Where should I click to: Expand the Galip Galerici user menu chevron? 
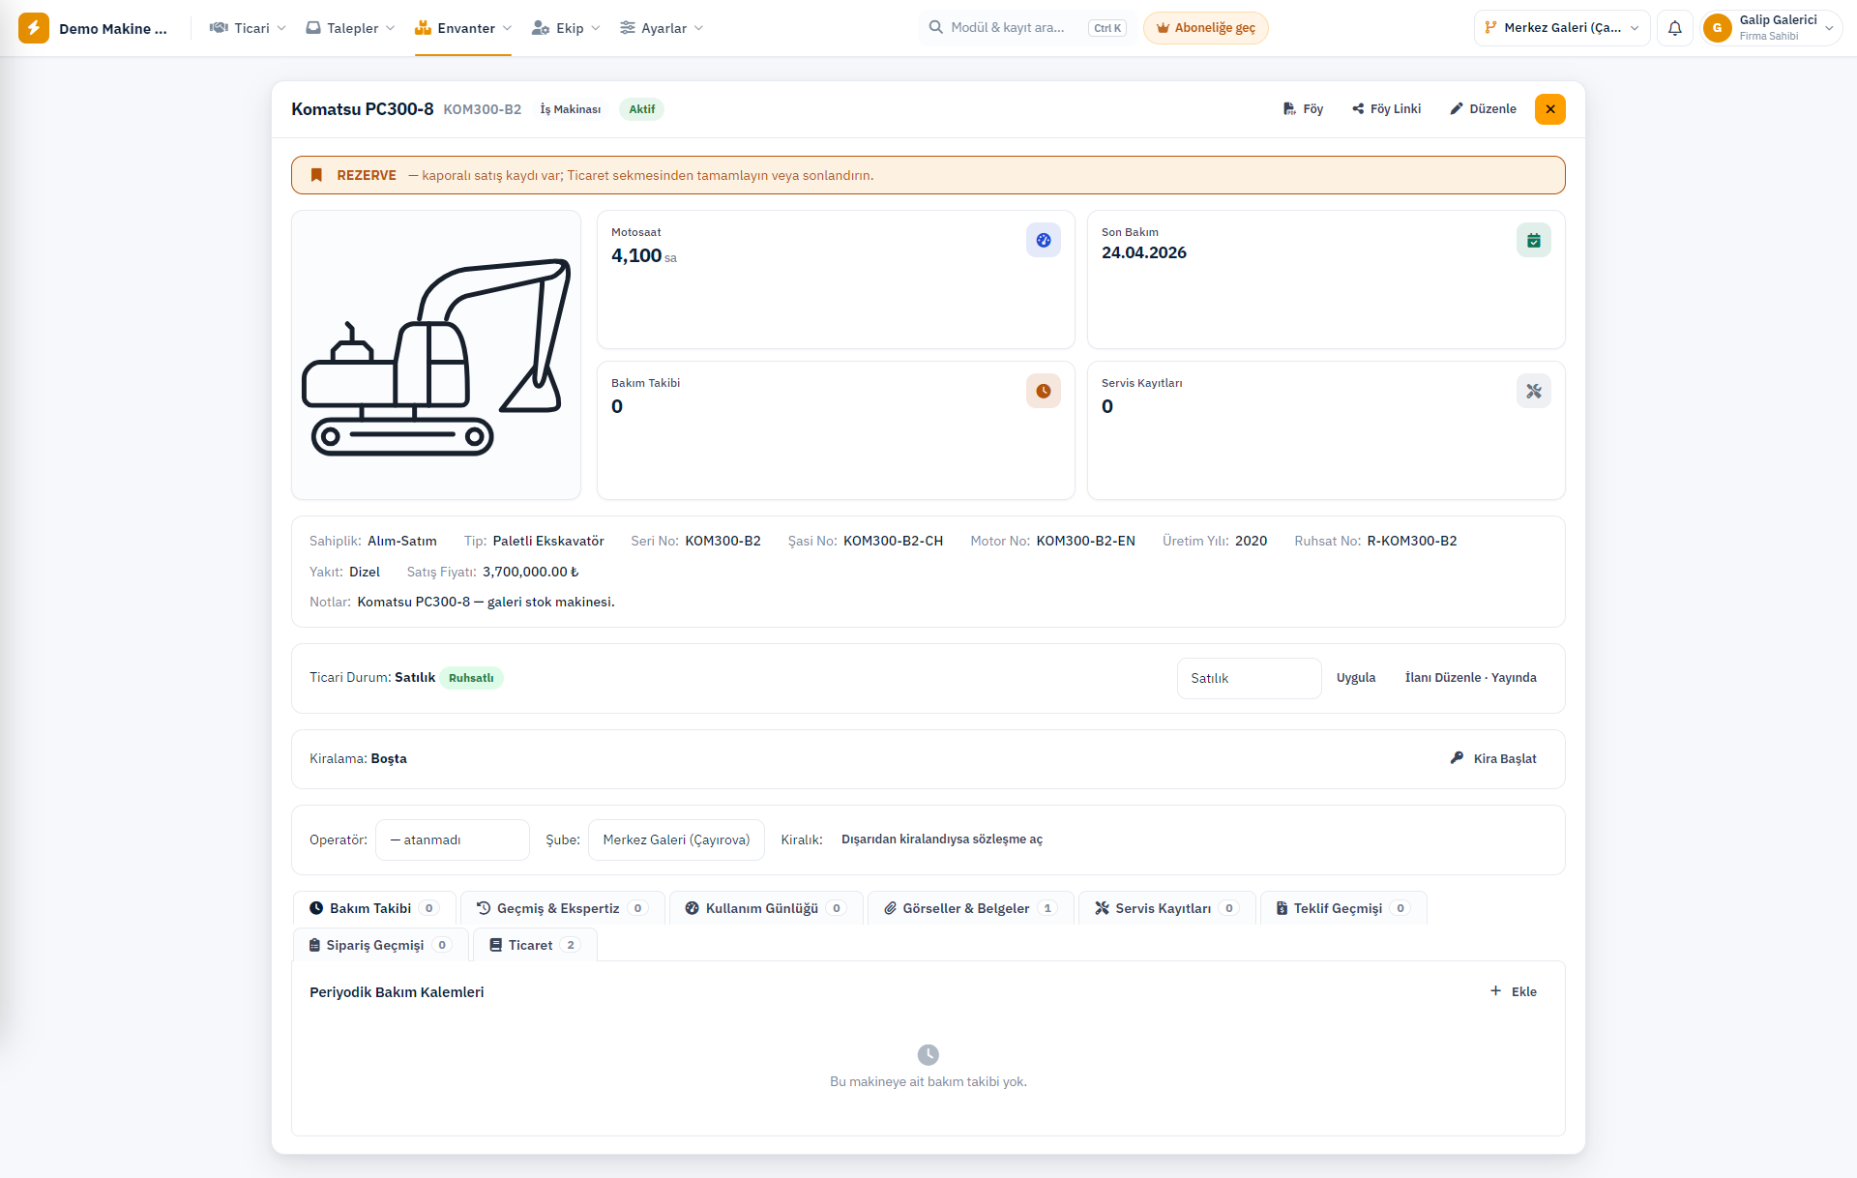coord(1829,28)
